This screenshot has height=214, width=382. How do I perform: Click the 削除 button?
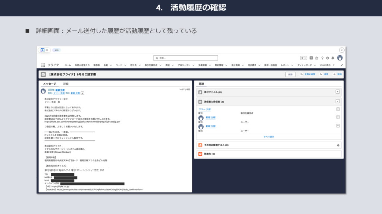pos(291,74)
